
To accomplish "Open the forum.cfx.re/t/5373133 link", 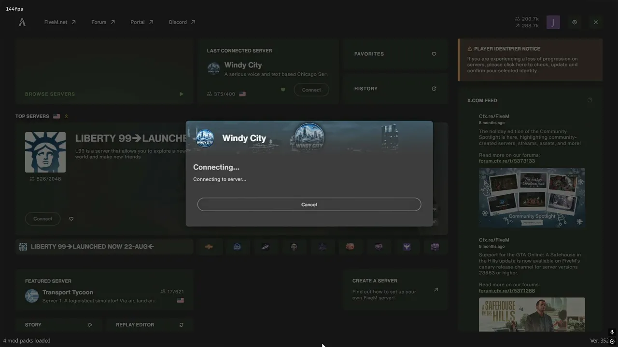I will pyautogui.click(x=507, y=161).
